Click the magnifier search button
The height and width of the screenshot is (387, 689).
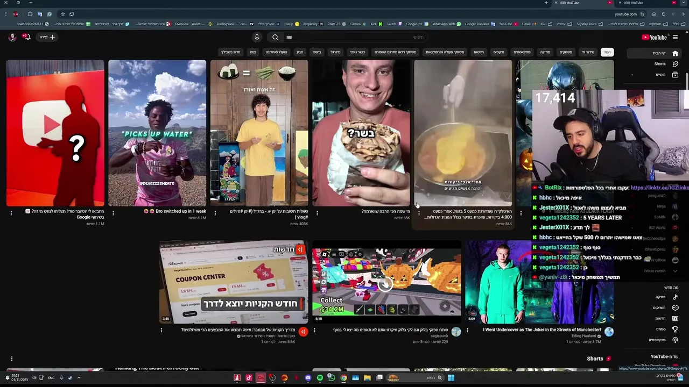[x=275, y=37]
